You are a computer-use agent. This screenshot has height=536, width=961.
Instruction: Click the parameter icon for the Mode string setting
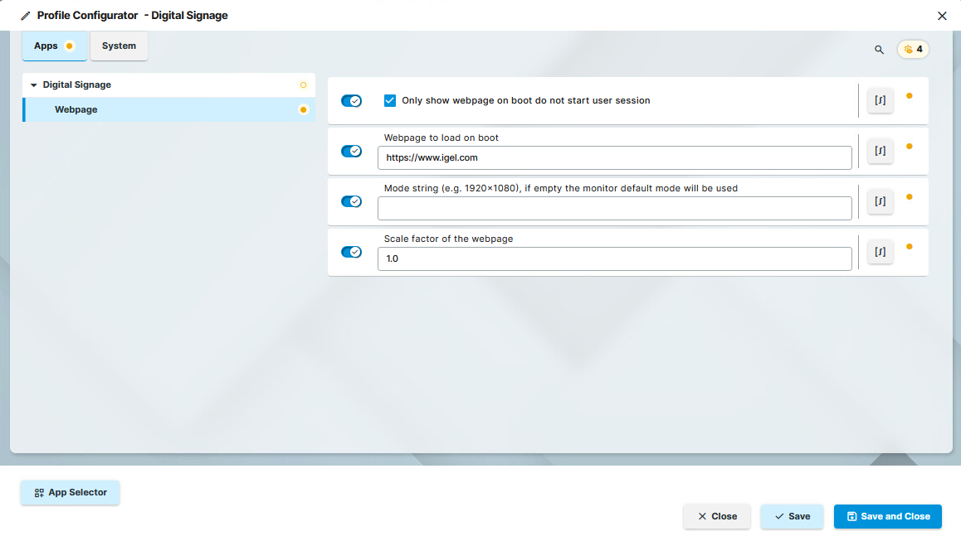(880, 201)
